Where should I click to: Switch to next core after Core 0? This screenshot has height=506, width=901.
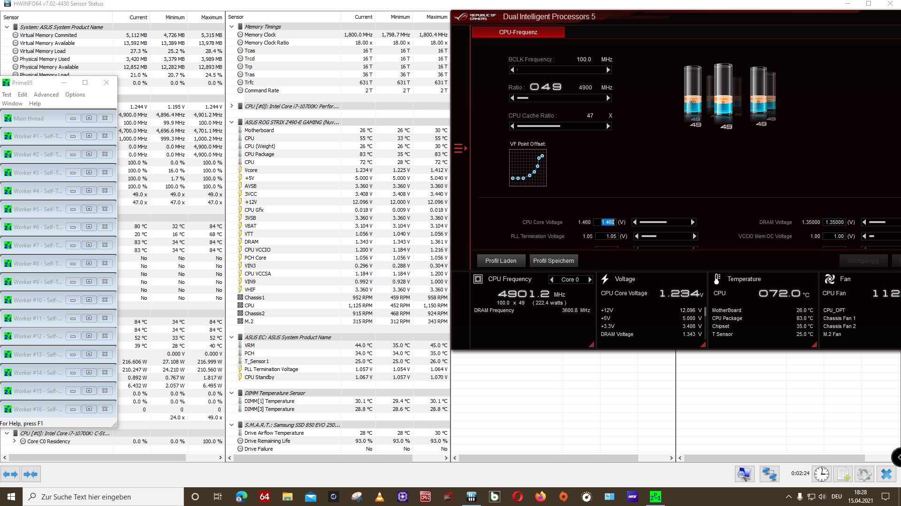coord(590,280)
